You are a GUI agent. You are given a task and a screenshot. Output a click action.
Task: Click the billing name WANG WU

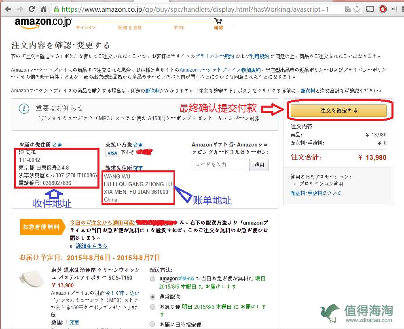[117, 176]
